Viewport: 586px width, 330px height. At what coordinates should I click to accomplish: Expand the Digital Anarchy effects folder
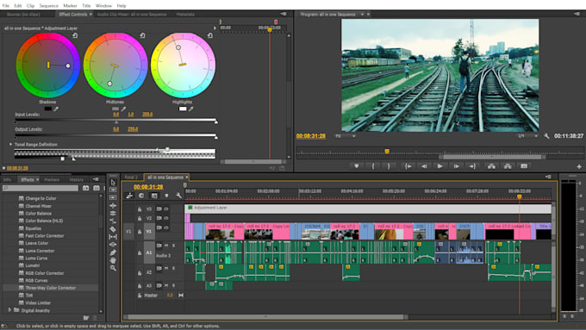click(x=10, y=310)
